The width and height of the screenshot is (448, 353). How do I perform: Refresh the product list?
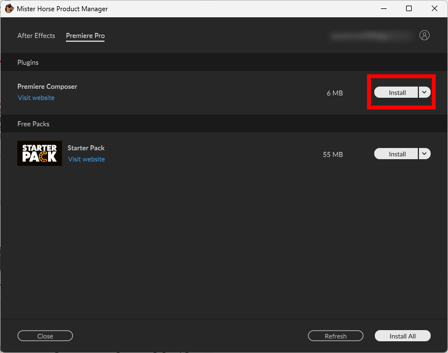[336, 336]
